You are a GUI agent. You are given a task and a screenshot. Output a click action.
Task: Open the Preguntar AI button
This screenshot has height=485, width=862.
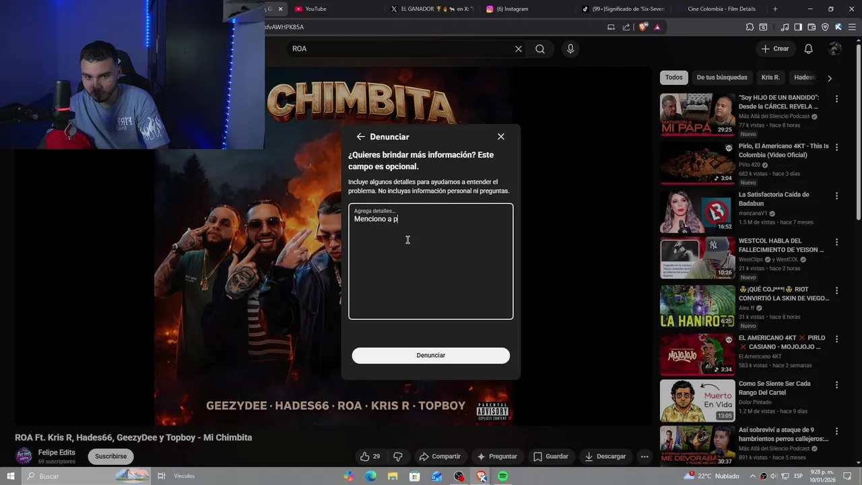497,456
